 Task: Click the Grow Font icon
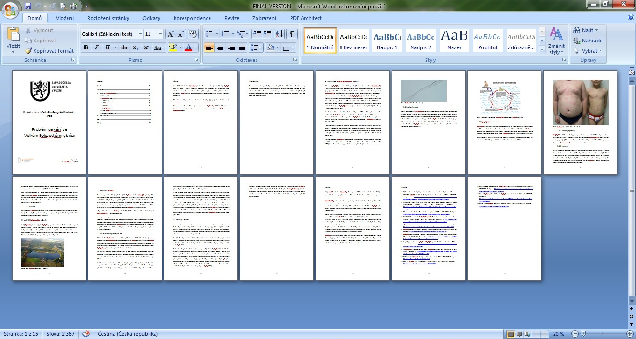click(x=170, y=34)
